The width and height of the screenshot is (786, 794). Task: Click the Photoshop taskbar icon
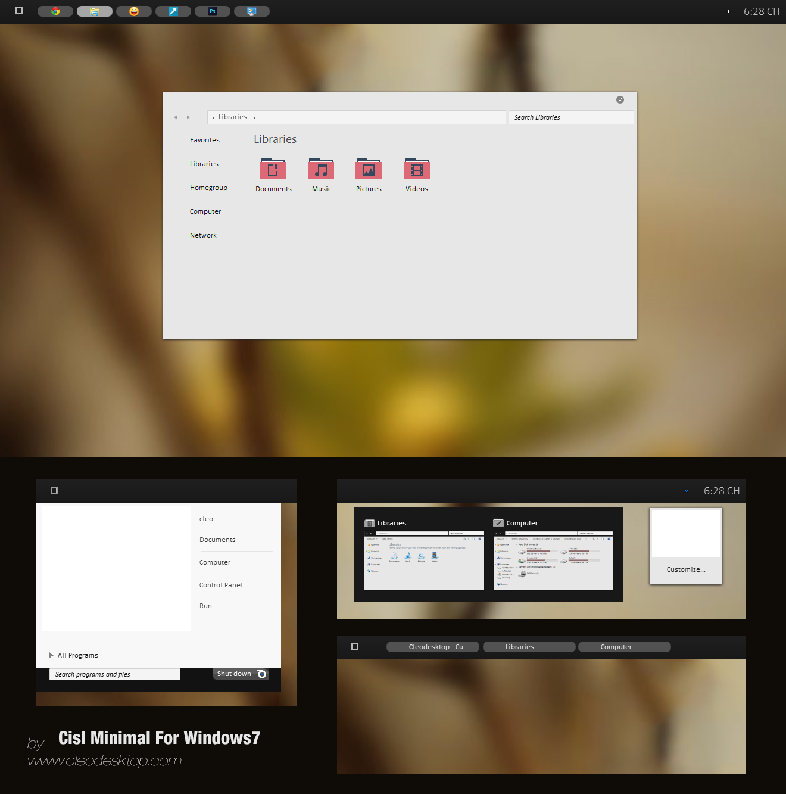tap(213, 11)
